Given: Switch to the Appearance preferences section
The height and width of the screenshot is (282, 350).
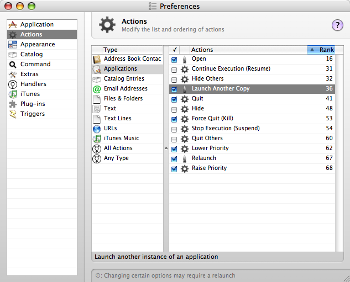Looking at the screenshot, I should tap(37, 45).
